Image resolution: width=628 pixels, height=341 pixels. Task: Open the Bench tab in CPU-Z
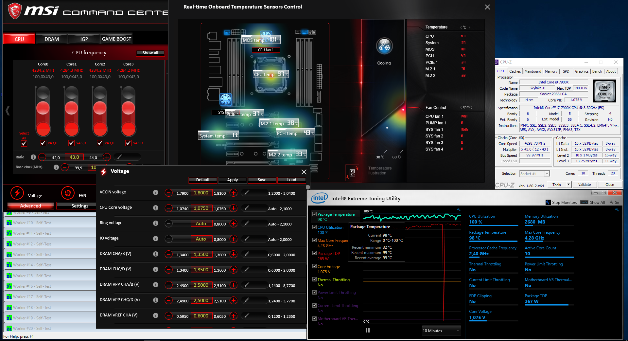[597, 71]
